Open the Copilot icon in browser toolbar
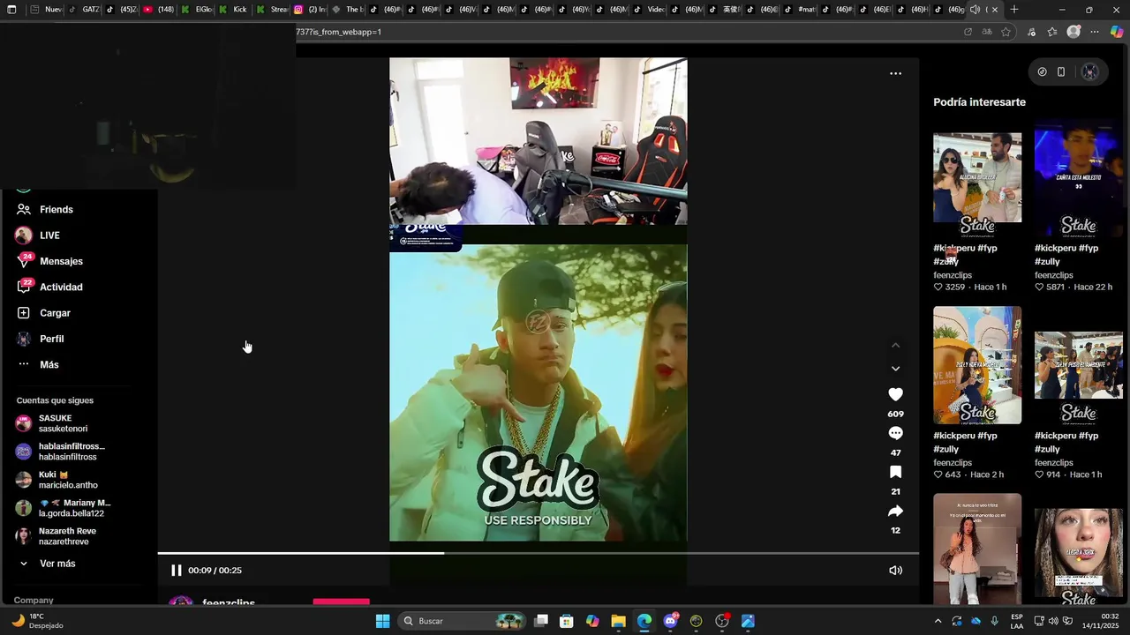 pos(1117,32)
